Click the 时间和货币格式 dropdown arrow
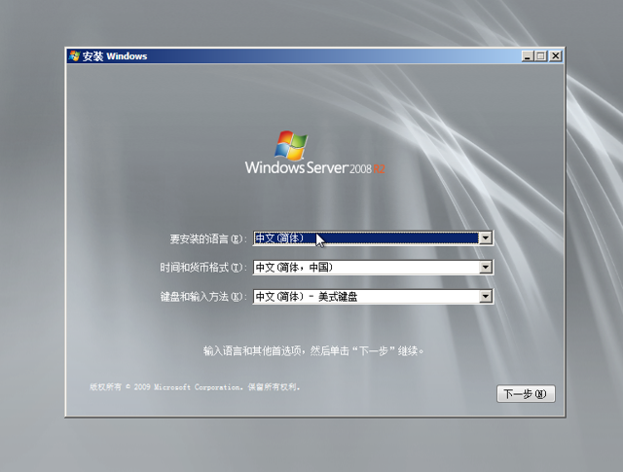 click(485, 267)
